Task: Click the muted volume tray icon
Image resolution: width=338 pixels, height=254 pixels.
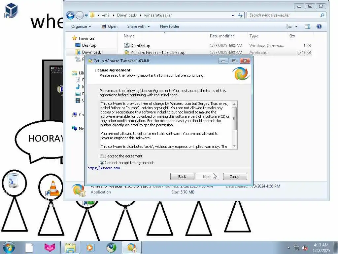Action: click(305, 248)
